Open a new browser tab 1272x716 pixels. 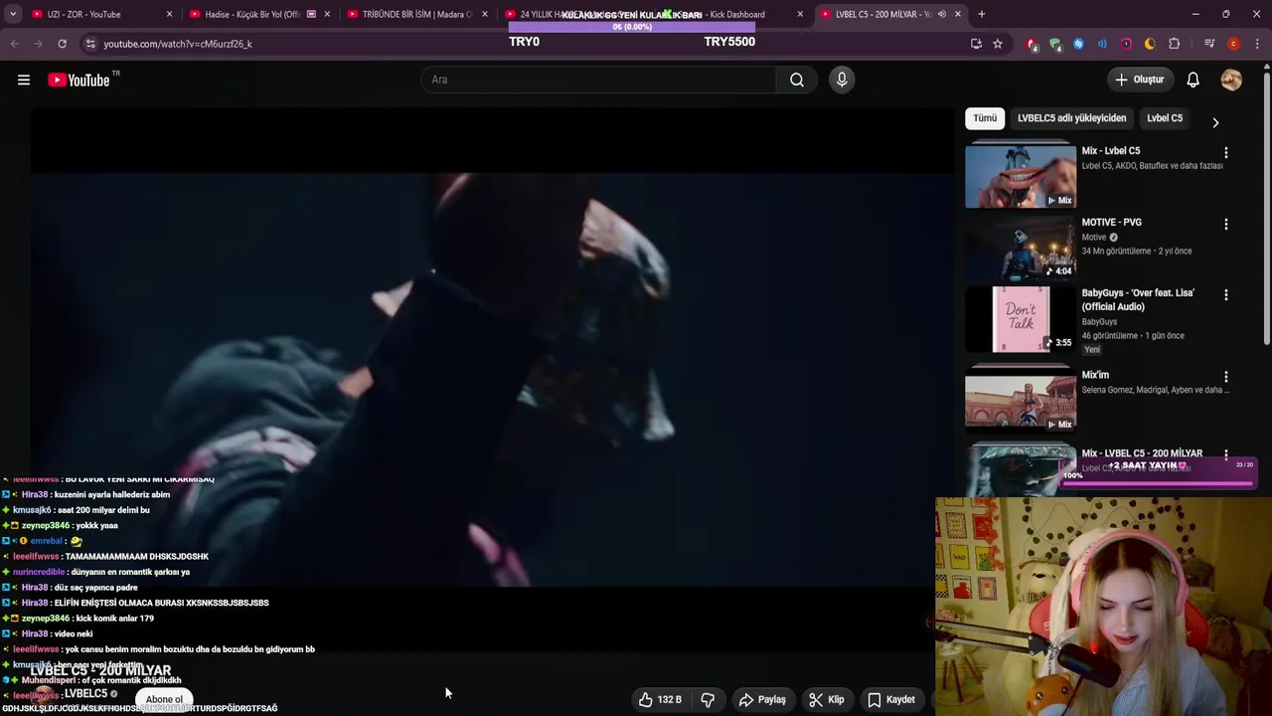point(982,14)
